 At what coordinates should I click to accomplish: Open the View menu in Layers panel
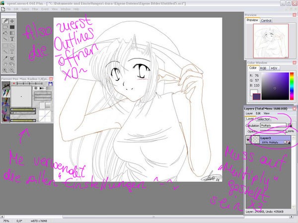pyautogui.click(x=267, y=113)
